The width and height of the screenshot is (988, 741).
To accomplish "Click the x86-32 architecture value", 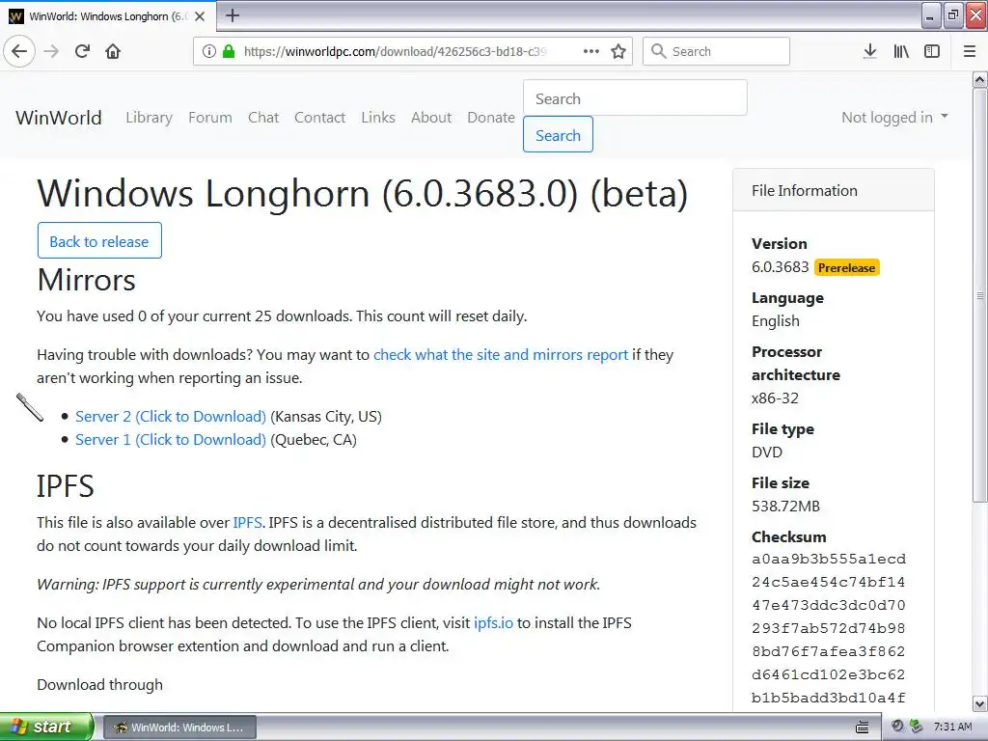I will pyautogui.click(x=775, y=398).
